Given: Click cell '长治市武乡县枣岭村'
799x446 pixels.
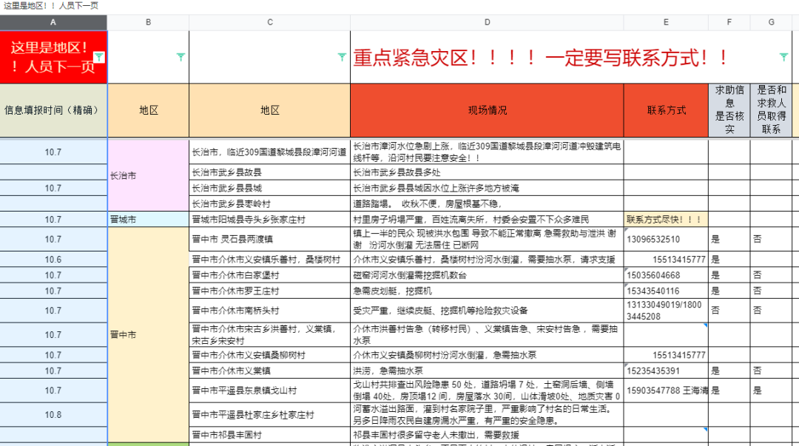Looking at the screenshot, I should point(269,203).
